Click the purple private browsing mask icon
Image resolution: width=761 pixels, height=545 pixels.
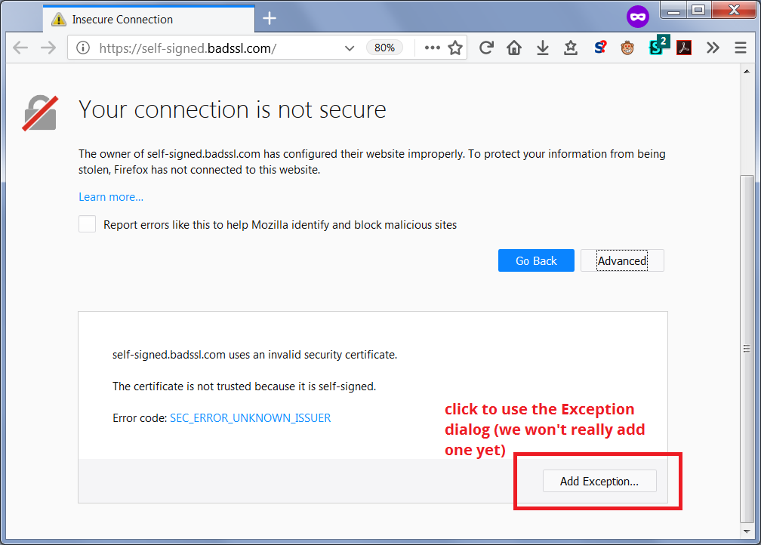coord(638,17)
